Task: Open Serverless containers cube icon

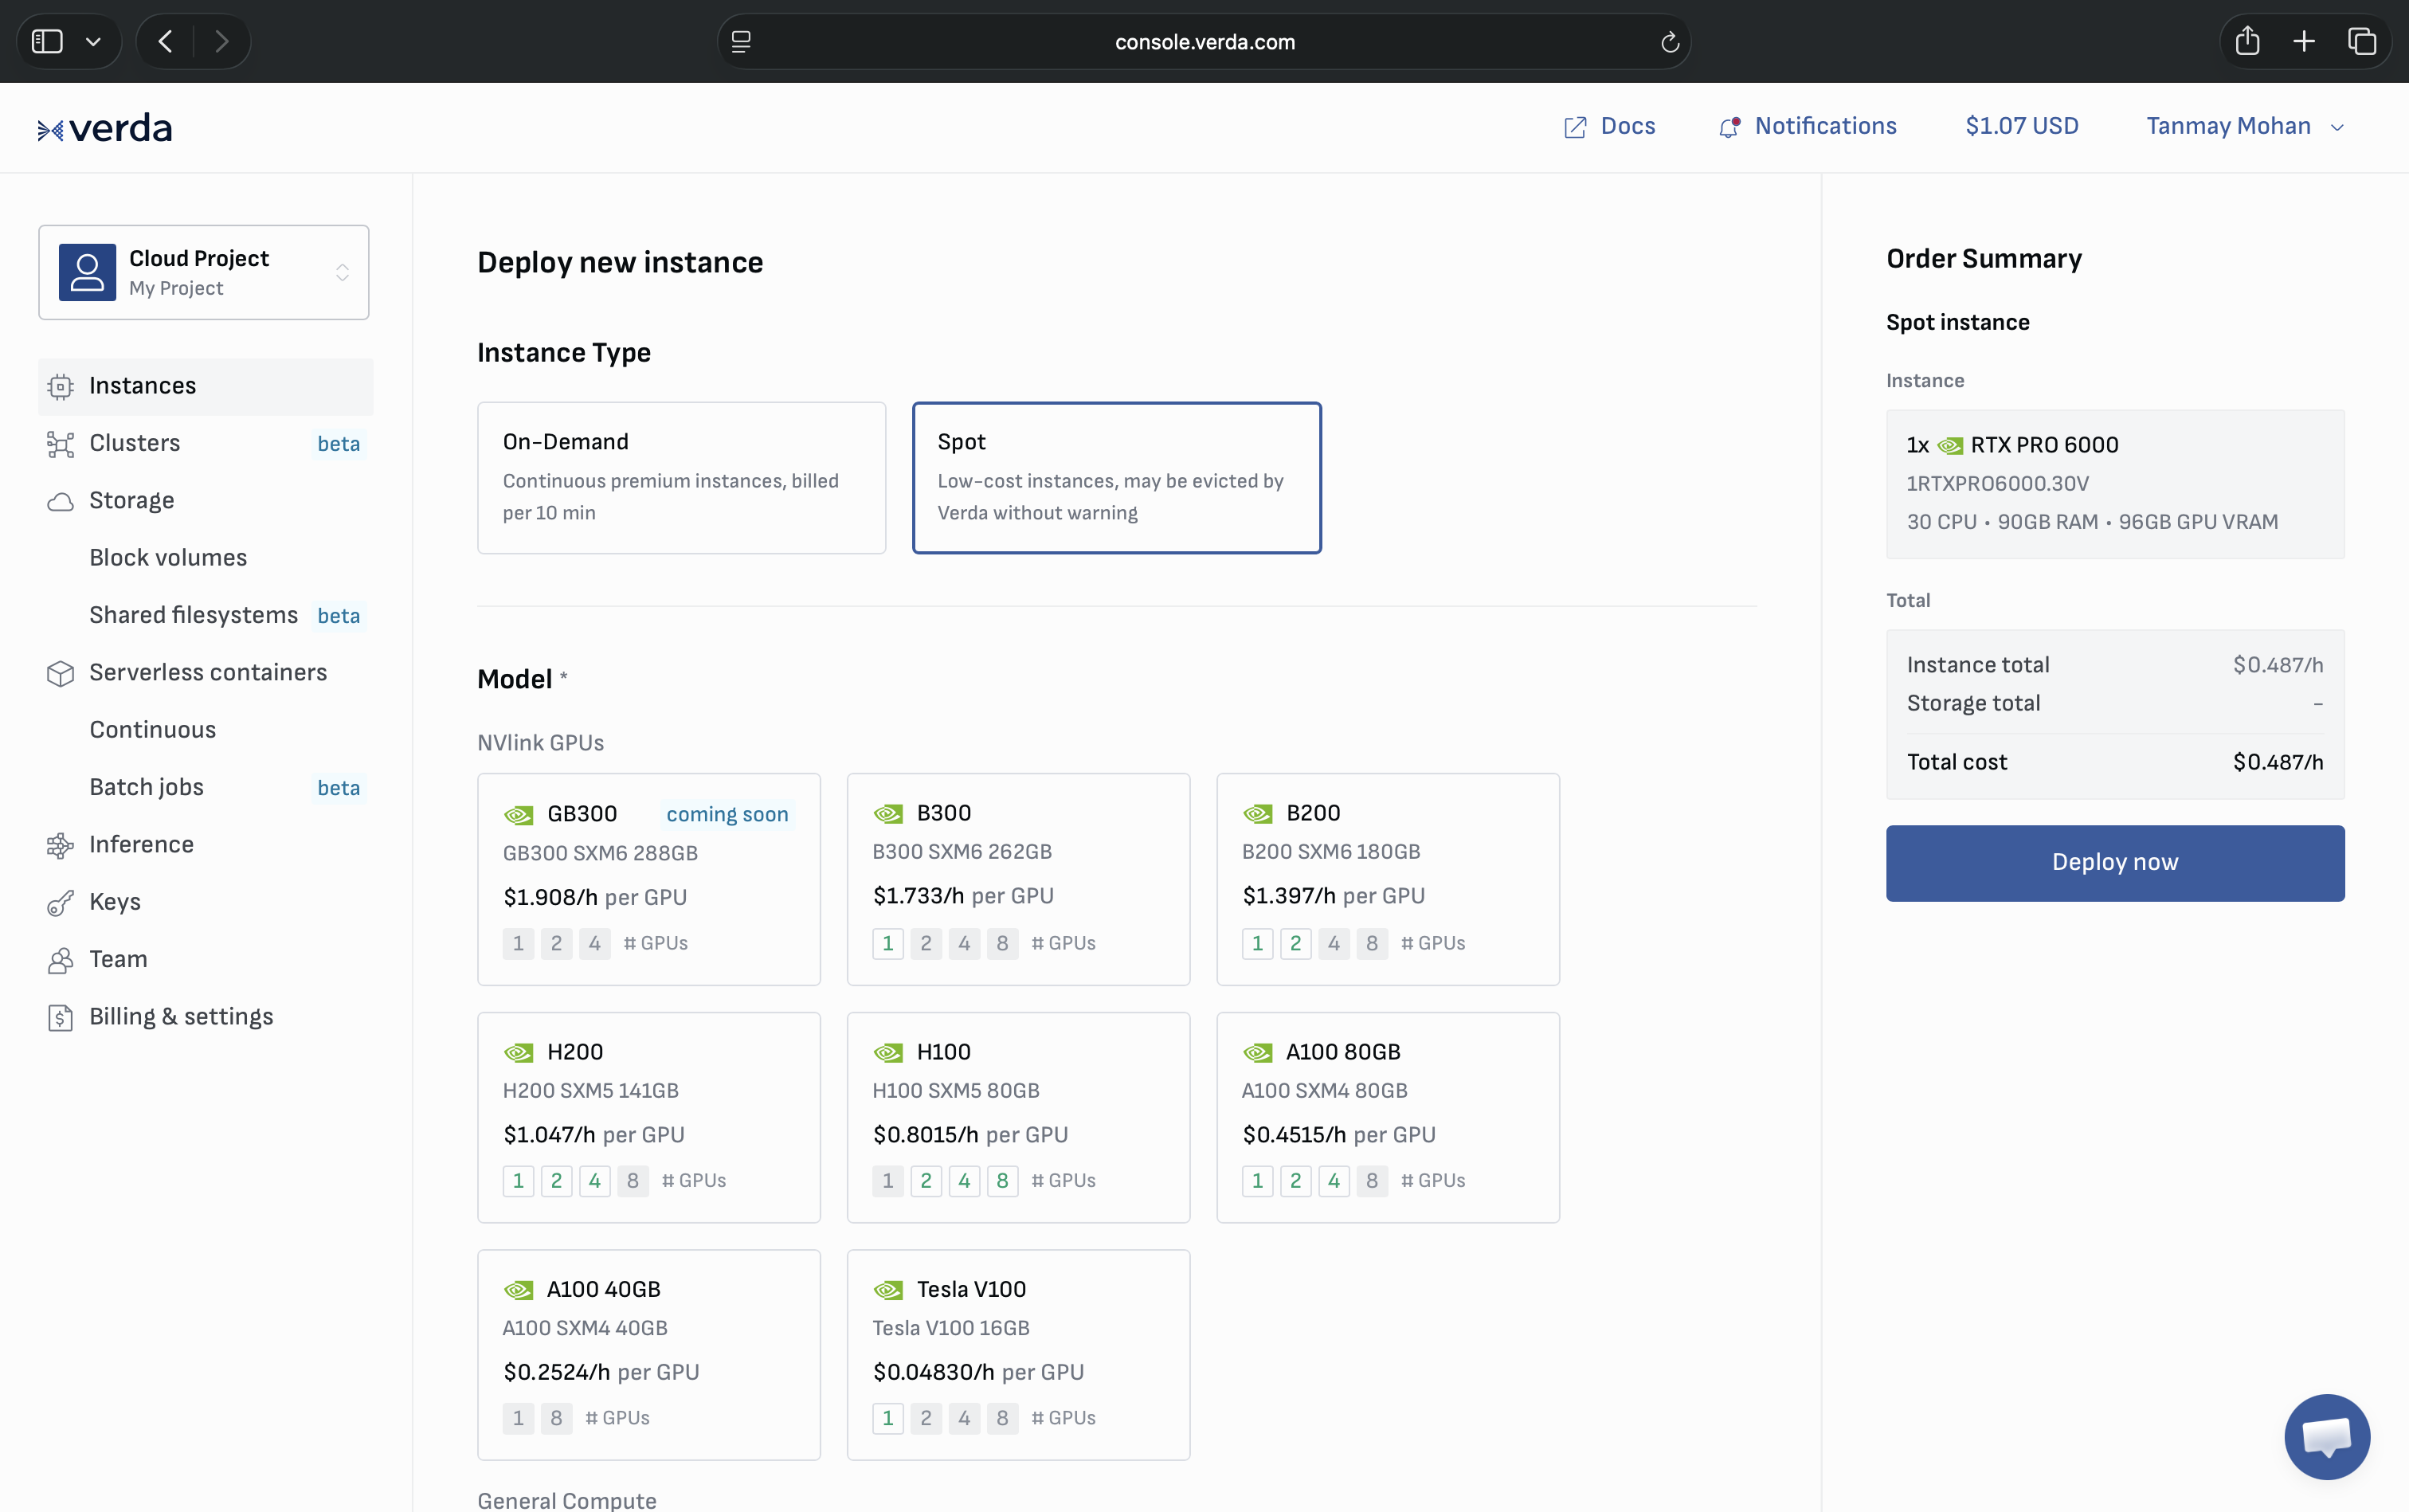Action: 60,673
